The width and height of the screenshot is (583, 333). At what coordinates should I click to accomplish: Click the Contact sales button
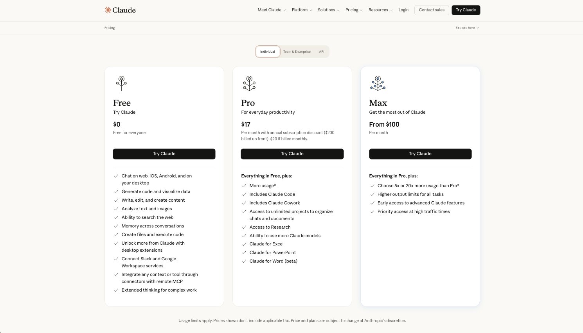(432, 10)
